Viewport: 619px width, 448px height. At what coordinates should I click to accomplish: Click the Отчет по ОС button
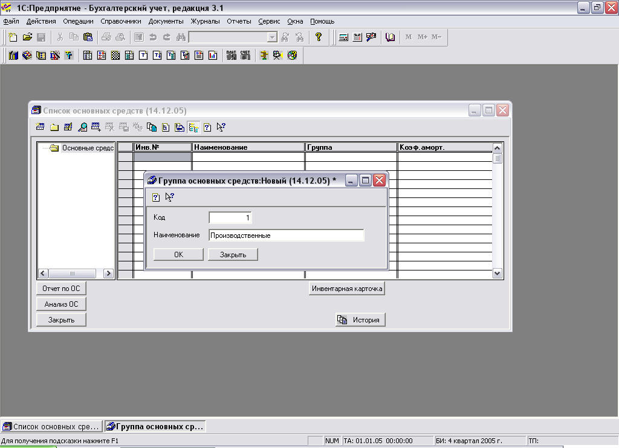point(61,289)
